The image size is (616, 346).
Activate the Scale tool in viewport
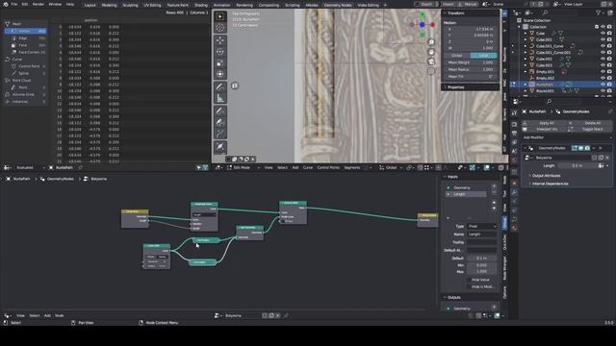220,63
